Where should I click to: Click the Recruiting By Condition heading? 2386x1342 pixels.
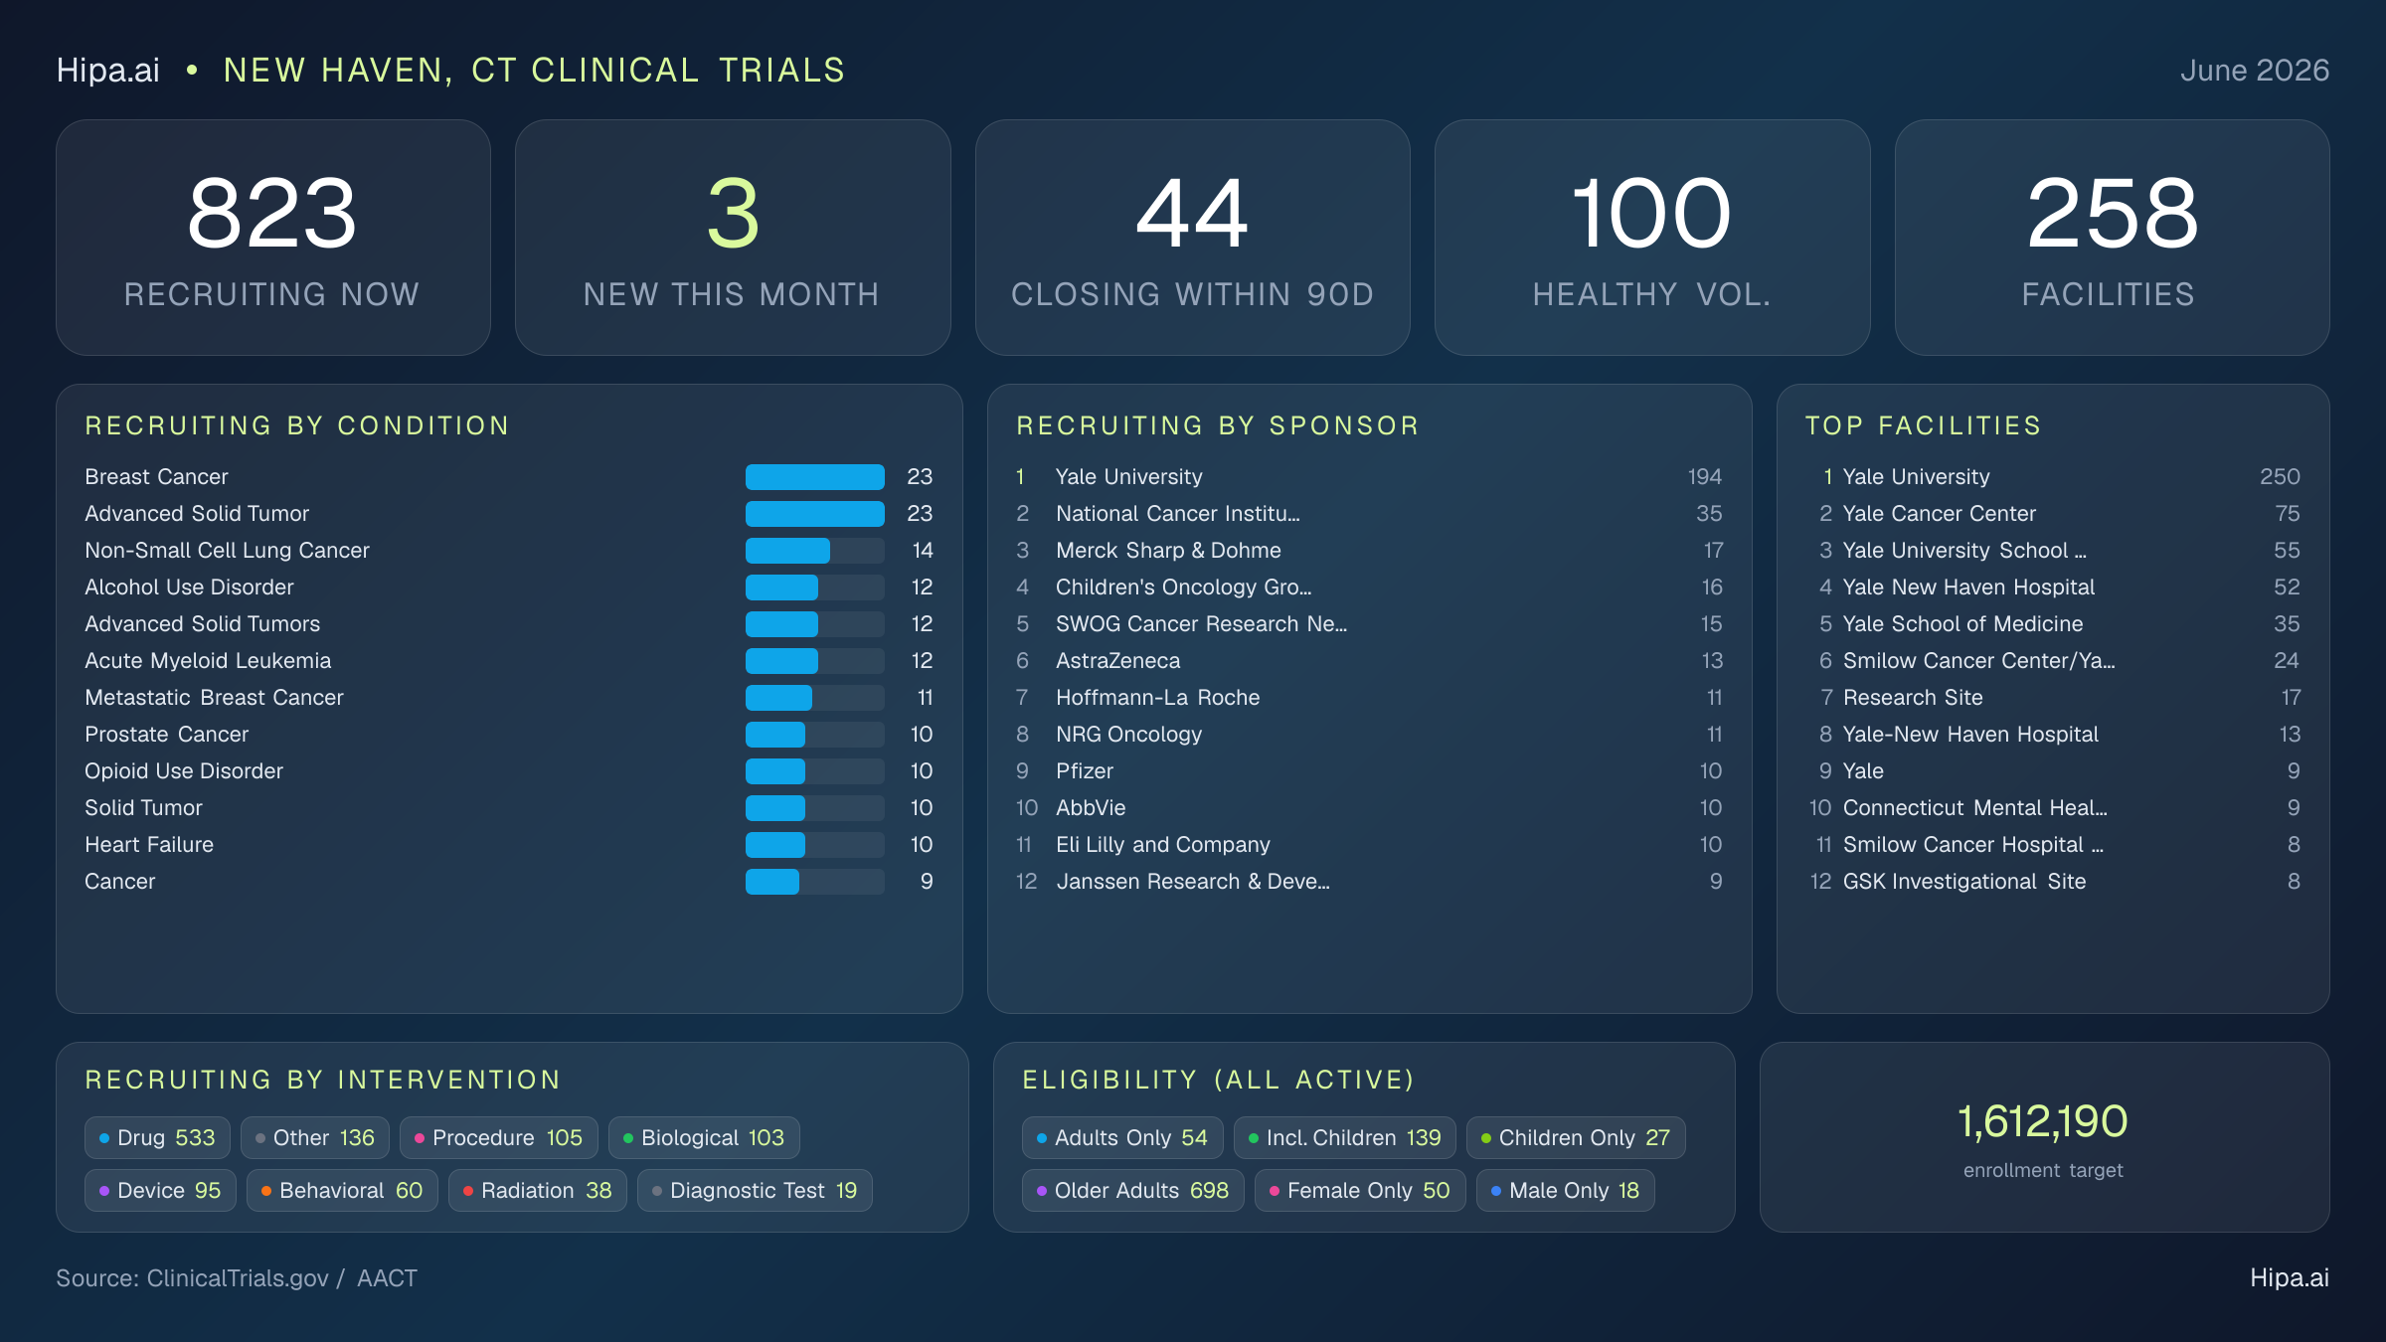pos(297,426)
